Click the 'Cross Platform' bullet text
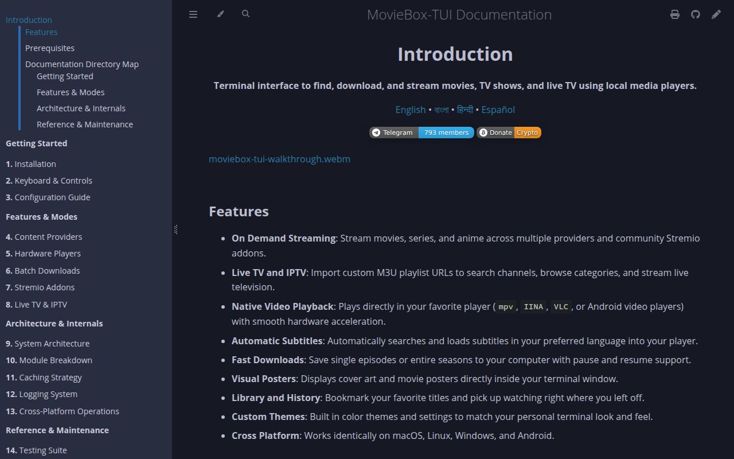The width and height of the screenshot is (734, 459). 266,435
